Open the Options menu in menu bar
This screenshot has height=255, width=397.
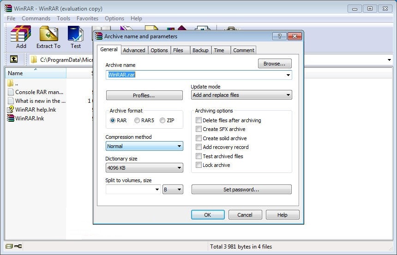click(114, 18)
